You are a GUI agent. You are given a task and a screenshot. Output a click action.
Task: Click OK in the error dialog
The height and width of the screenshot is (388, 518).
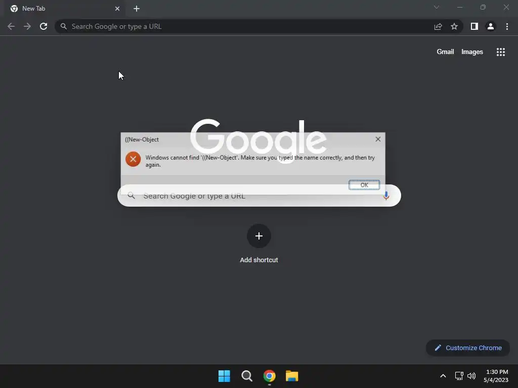click(x=364, y=185)
